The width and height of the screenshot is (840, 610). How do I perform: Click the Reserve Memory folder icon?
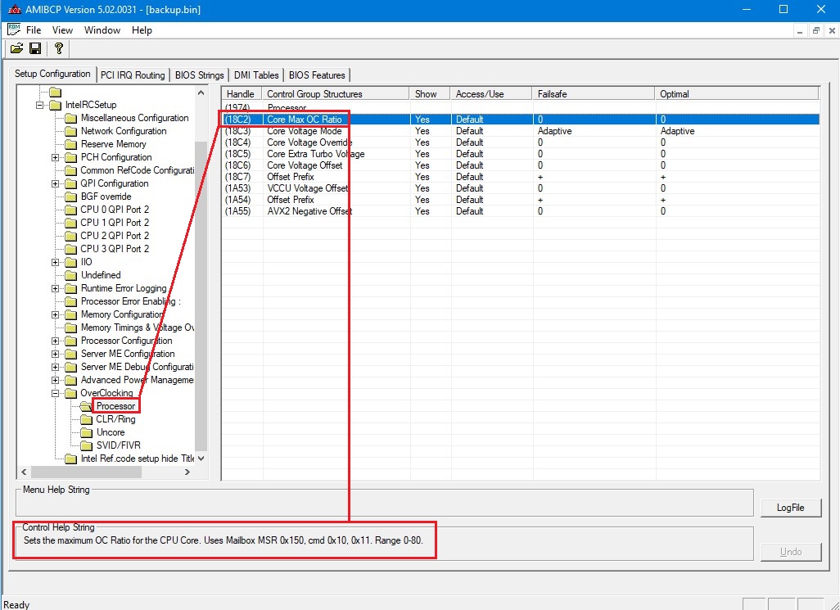[x=70, y=144]
